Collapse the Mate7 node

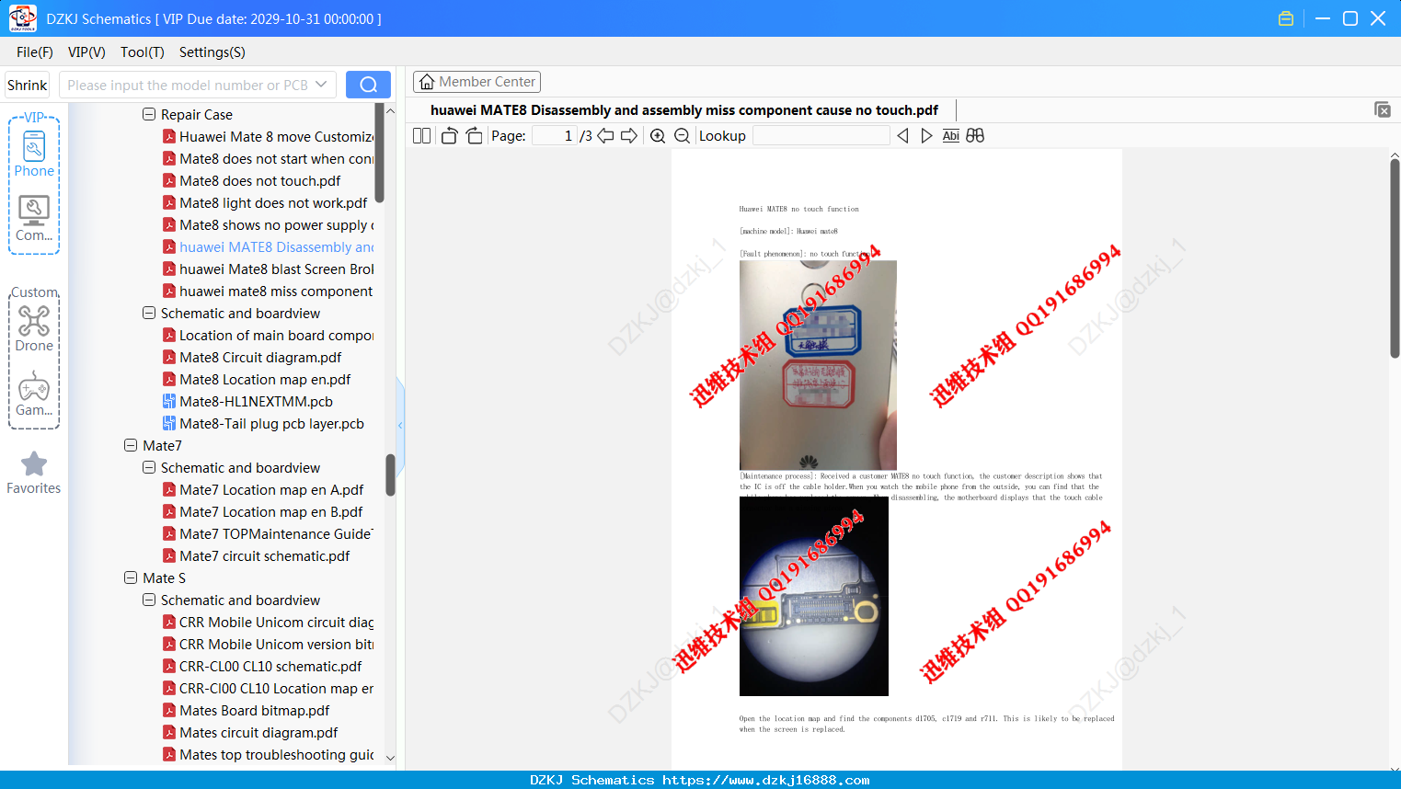131,446
